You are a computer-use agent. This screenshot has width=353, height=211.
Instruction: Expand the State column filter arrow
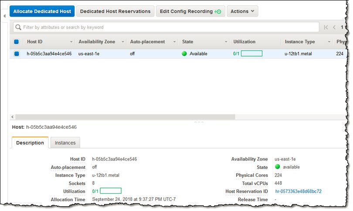coord(226,42)
